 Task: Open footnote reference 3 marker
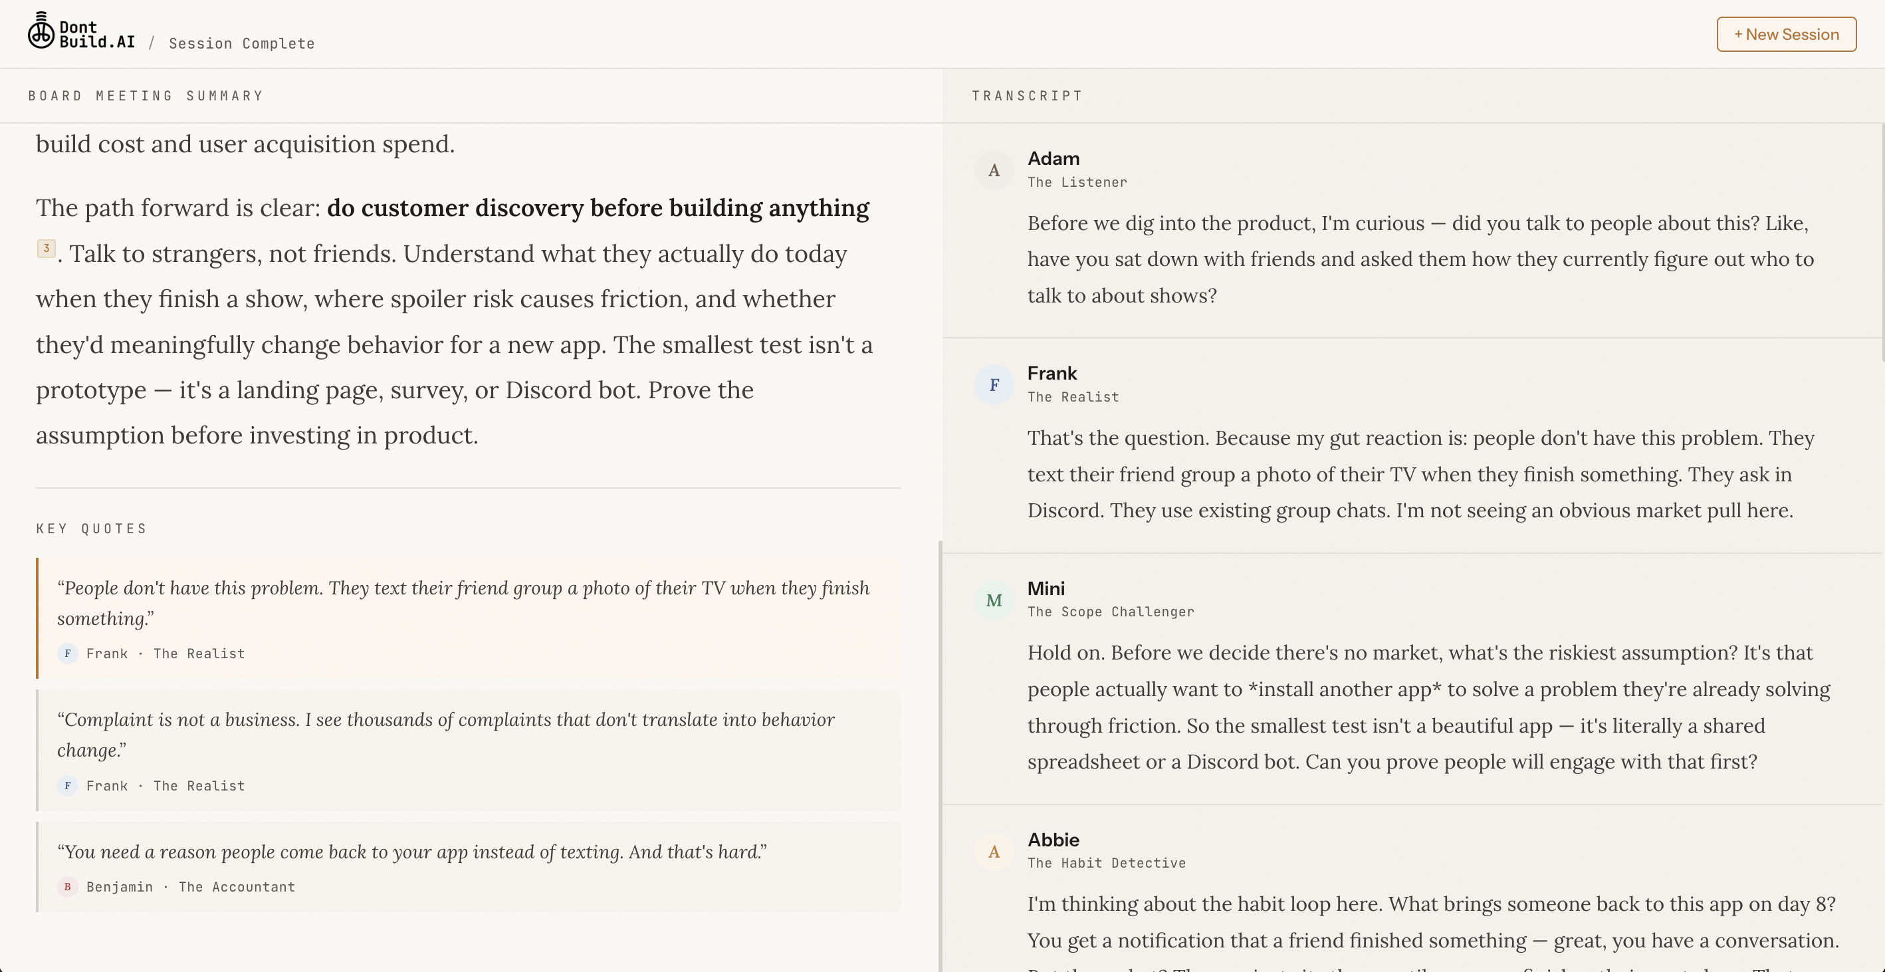click(x=46, y=248)
